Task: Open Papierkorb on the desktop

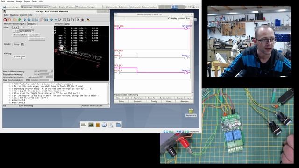Action: 191,112
